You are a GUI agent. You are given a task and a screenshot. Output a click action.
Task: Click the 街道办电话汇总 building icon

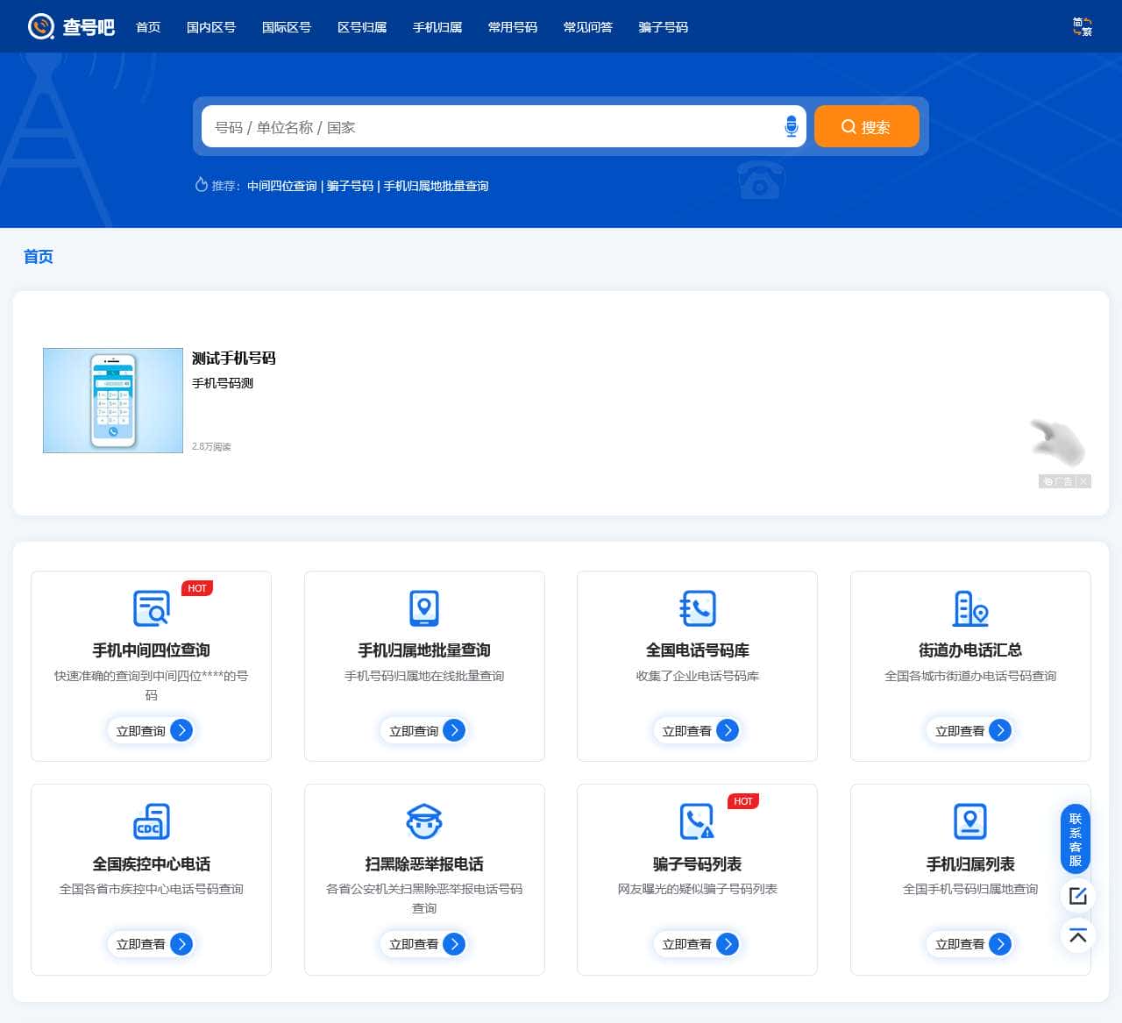click(x=970, y=607)
